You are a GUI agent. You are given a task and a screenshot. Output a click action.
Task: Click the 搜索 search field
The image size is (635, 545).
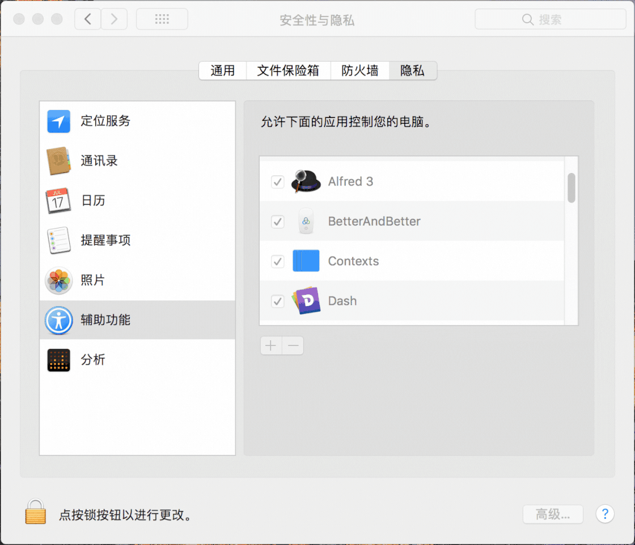pyautogui.click(x=551, y=19)
